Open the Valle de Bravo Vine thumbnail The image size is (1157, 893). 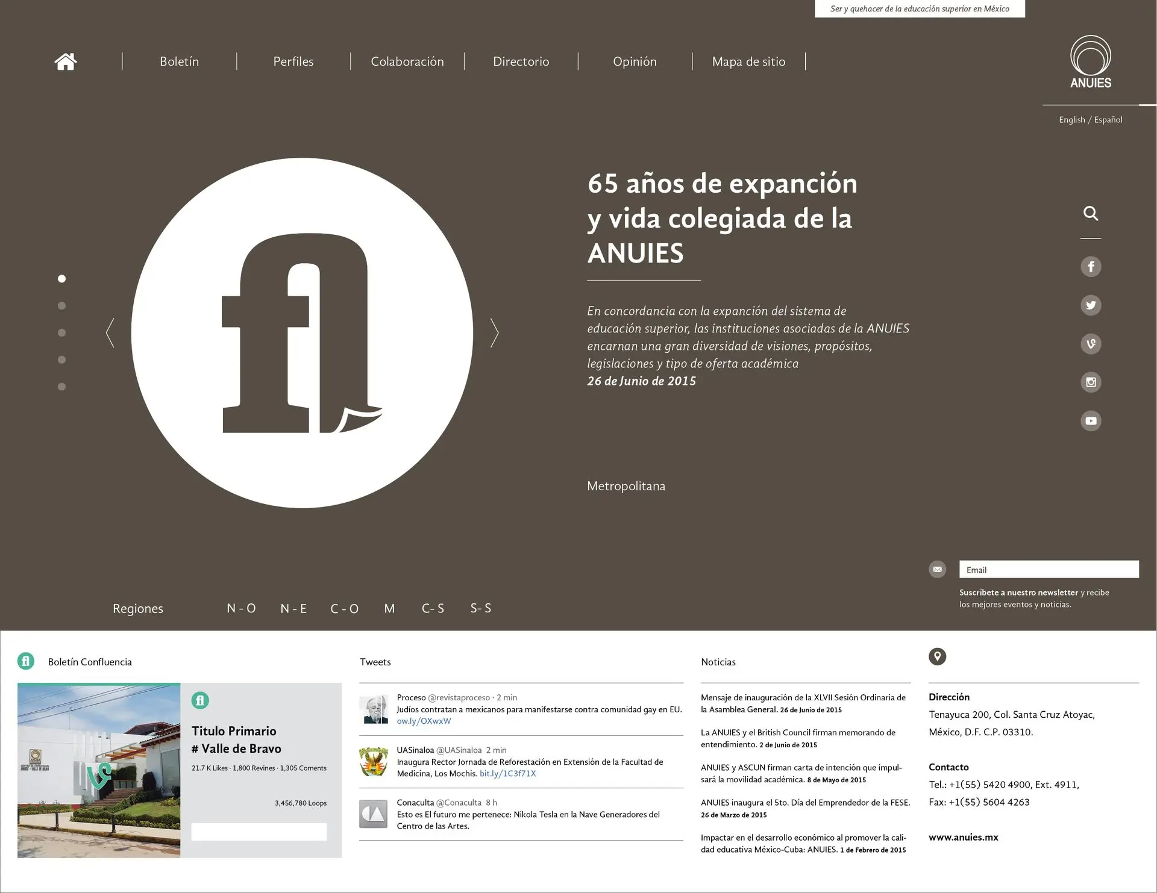pyautogui.click(x=99, y=770)
